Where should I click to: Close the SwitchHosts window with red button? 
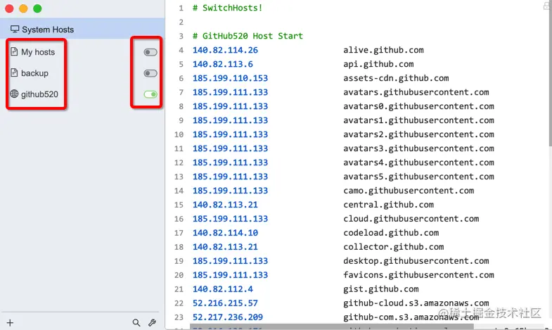(10, 8)
